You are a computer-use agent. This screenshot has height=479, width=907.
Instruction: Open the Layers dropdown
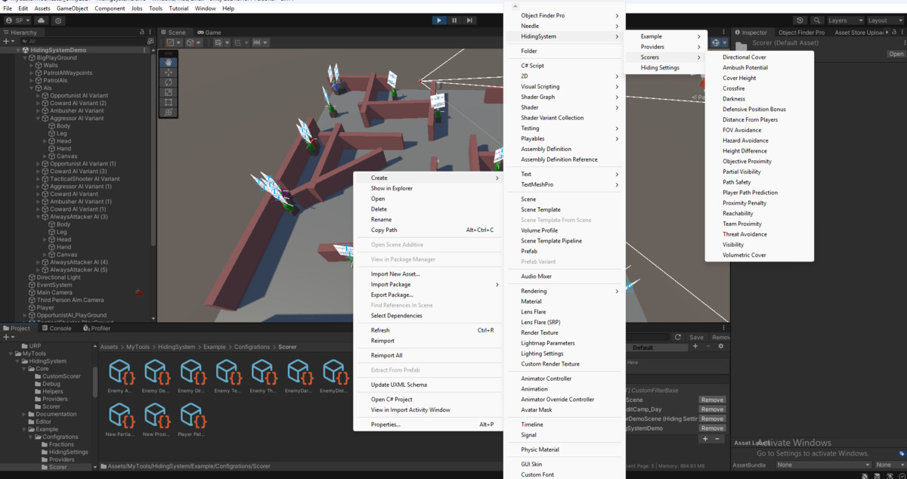click(x=844, y=20)
